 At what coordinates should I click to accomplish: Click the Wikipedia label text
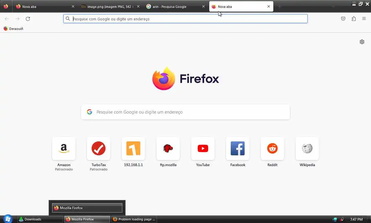click(x=307, y=165)
